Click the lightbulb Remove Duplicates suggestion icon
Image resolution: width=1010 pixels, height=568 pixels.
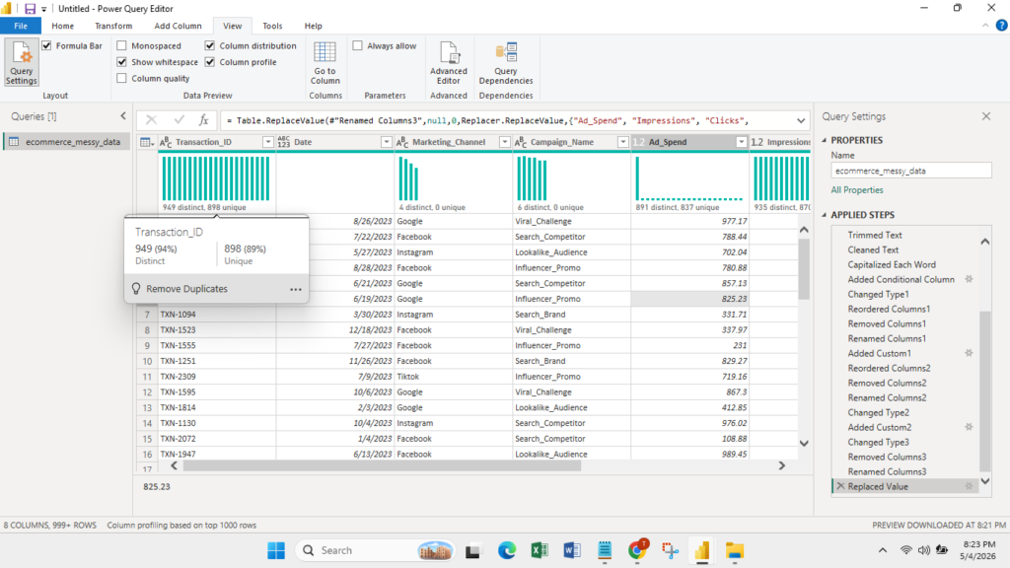coord(136,289)
